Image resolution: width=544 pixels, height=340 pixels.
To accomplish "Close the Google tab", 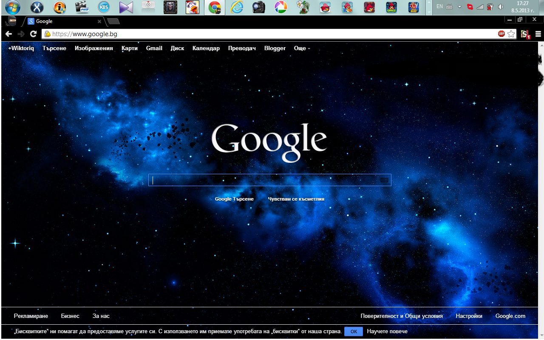I will click(99, 21).
